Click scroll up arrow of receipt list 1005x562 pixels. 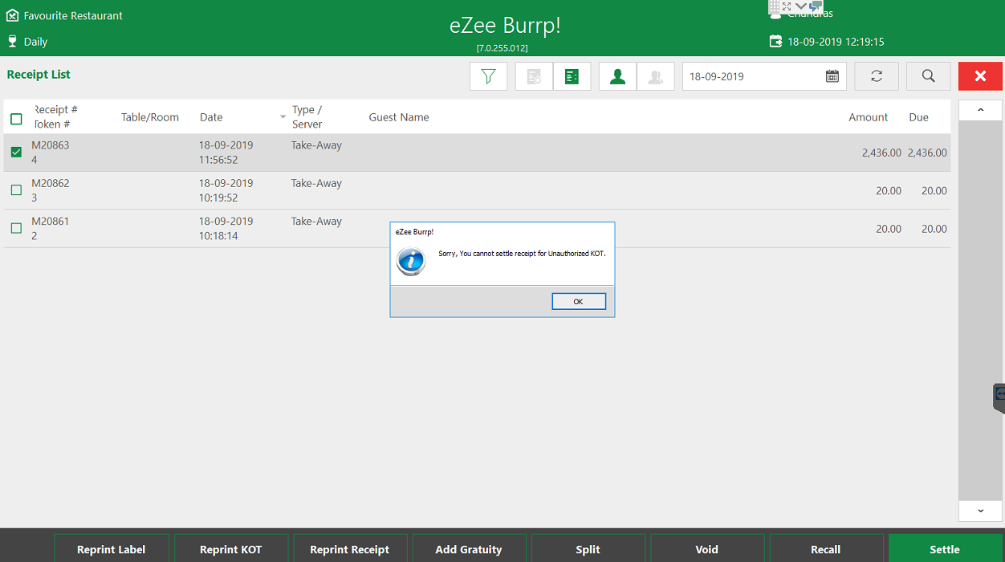[x=980, y=110]
